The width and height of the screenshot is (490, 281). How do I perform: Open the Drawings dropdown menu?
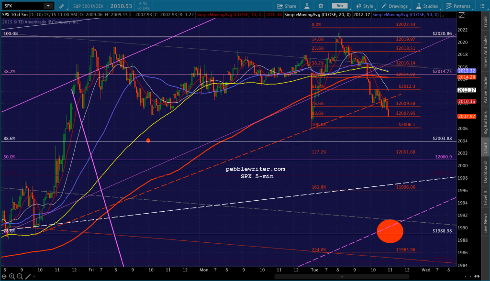[x=394, y=6]
